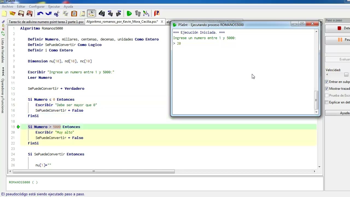
Task: Click the Prueba de Escritorio checkbox
Action: pos(327,95)
